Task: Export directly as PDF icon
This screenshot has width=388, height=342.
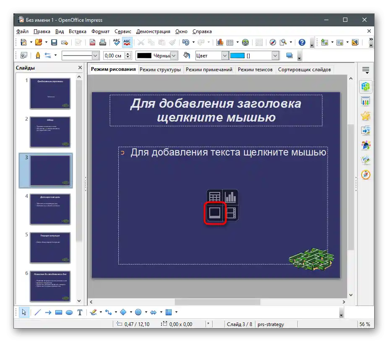Action: coord(93,42)
